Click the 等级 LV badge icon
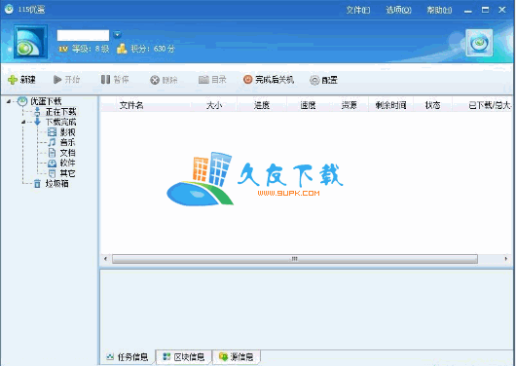Screen dimensions: 516x366 tap(63, 49)
